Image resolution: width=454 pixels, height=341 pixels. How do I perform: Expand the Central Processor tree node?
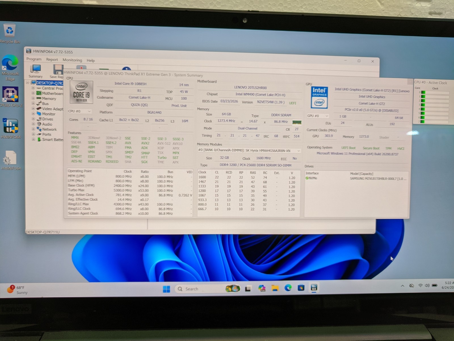[33, 88]
